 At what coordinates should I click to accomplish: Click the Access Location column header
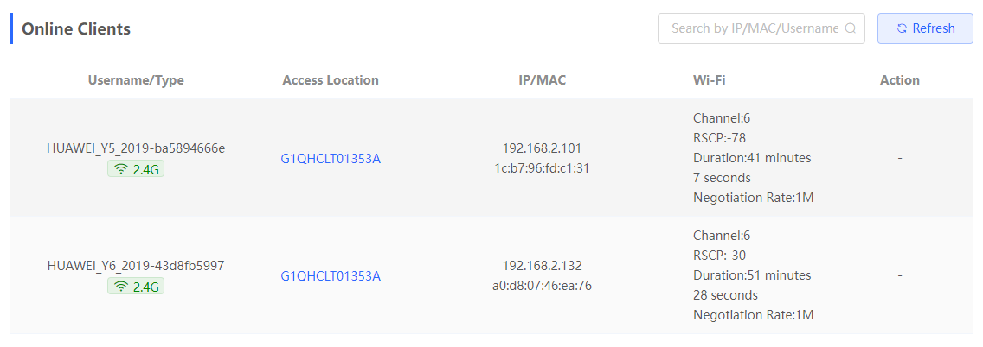pyautogui.click(x=331, y=80)
